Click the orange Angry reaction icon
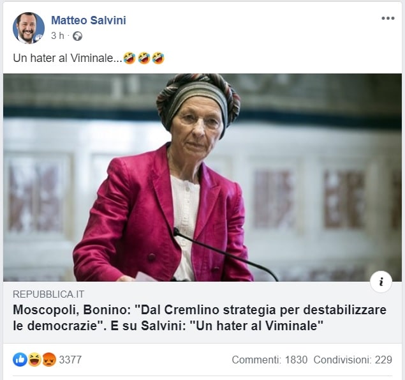405x380 pixels. tap(48, 360)
